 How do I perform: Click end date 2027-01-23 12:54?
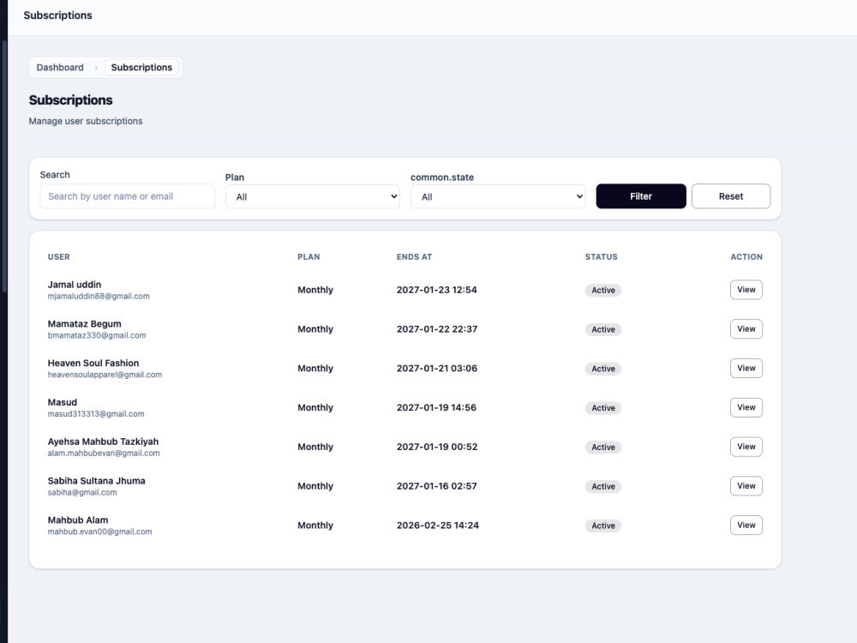pyautogui.click(x=437, y=290)
